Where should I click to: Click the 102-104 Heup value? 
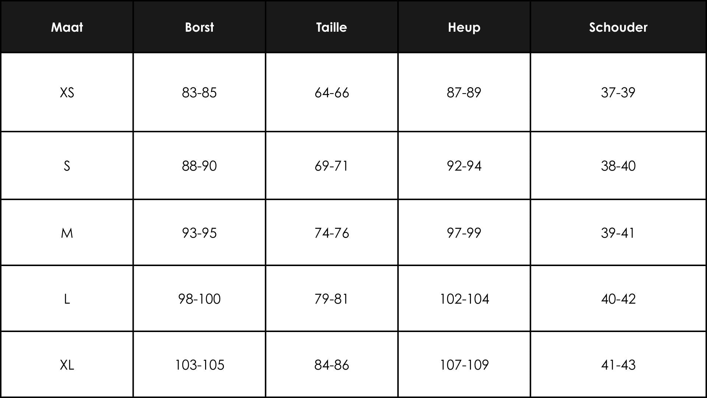[464, 299]
